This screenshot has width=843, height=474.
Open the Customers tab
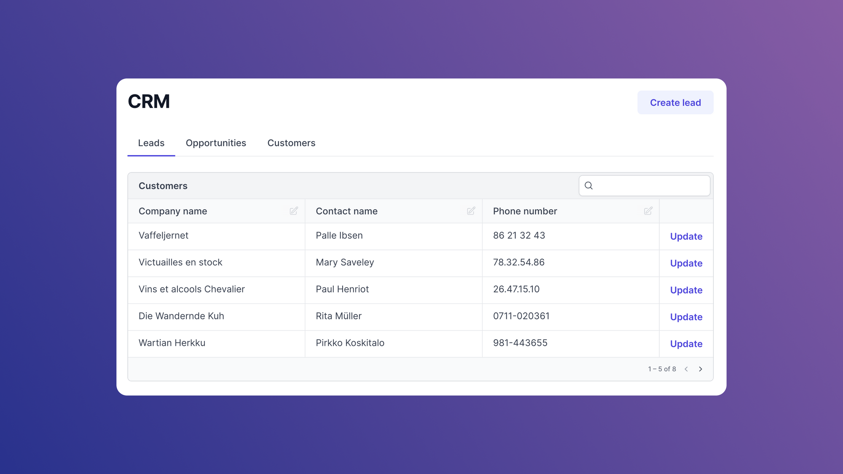[x=291, y=143]
